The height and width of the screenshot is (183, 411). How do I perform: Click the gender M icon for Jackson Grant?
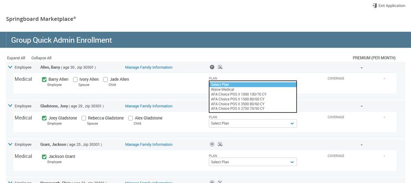point(212,144)
